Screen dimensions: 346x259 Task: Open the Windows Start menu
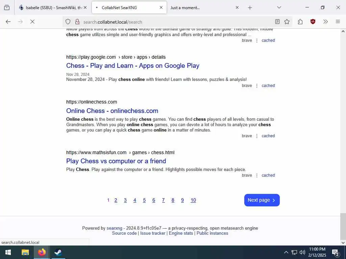coord(8,252)
